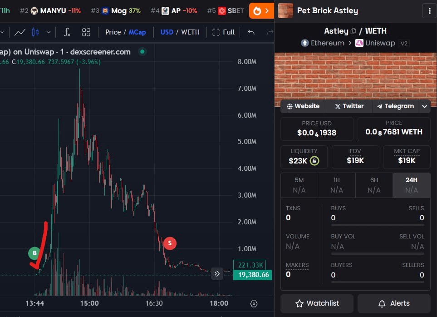
Task: Click the PRICE USD value $0.0₄1938
Action: click(317, 133)
